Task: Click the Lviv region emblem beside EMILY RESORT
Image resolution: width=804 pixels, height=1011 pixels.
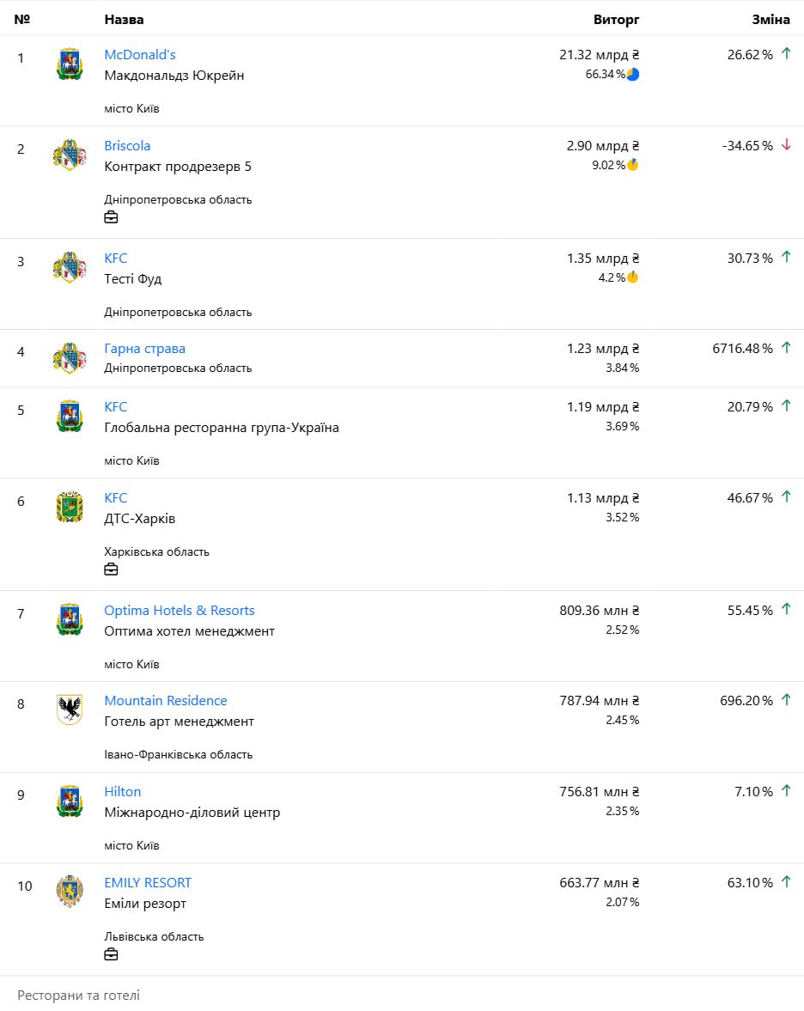Action: (x=70, y=892)
